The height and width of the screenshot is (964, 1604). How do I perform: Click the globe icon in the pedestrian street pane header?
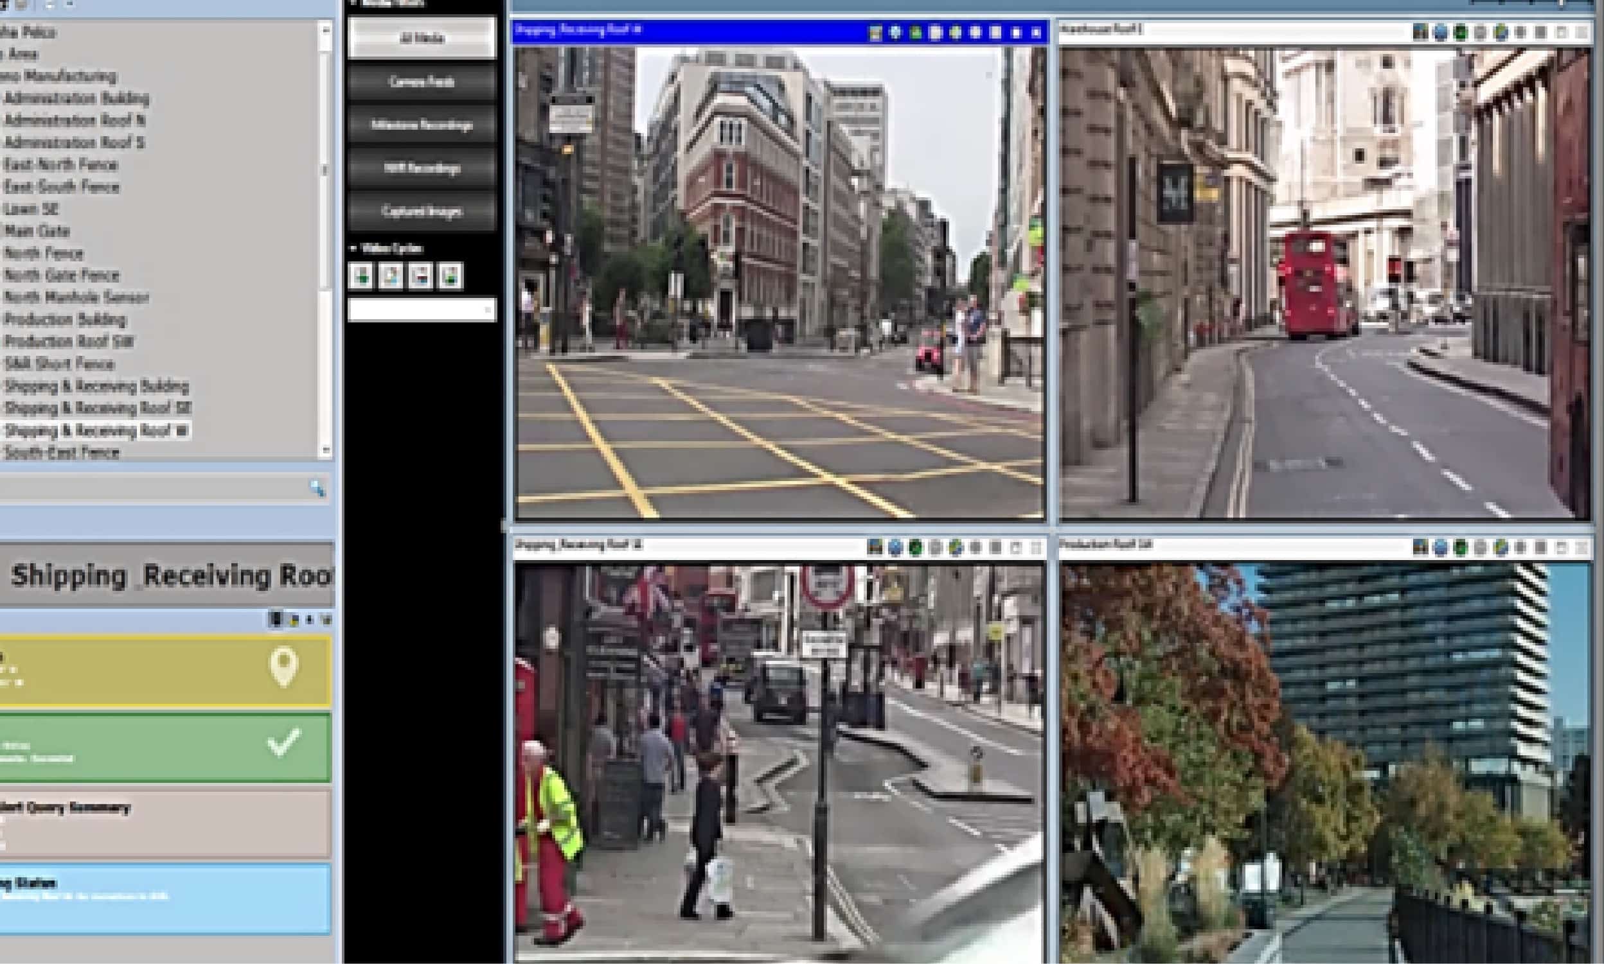(x=956, y=548)
